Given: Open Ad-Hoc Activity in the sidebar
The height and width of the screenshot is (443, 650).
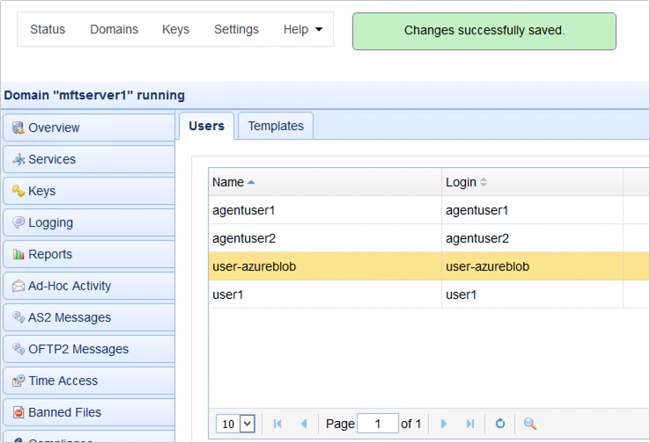Looking at the screenshot, I should click(70, 286).
